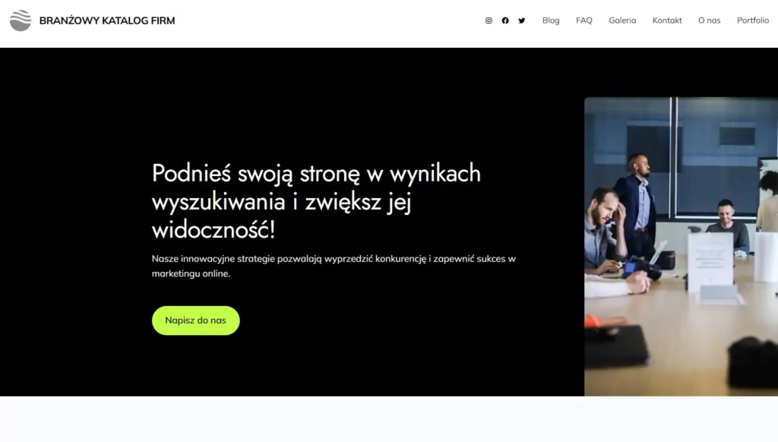Go to the Blog menu item
This screenshot has width=778, height=442.
click(551, 21)
